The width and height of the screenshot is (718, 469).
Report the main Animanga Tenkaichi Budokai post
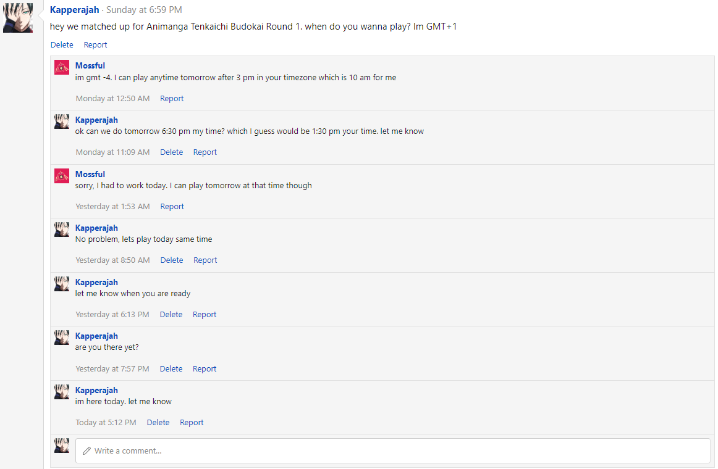pyautogui.click(x=95, y=44)
